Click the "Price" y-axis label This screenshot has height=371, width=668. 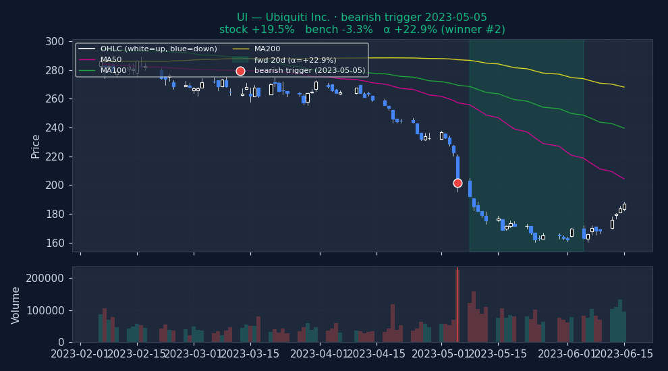point(36,146)
